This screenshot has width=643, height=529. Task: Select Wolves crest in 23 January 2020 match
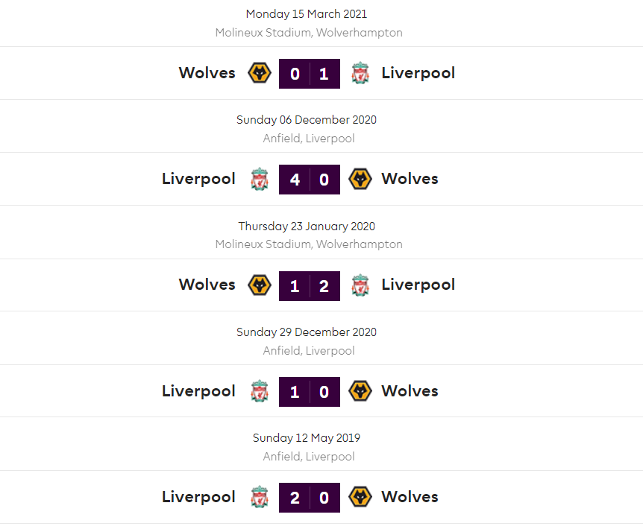(259, 285)
